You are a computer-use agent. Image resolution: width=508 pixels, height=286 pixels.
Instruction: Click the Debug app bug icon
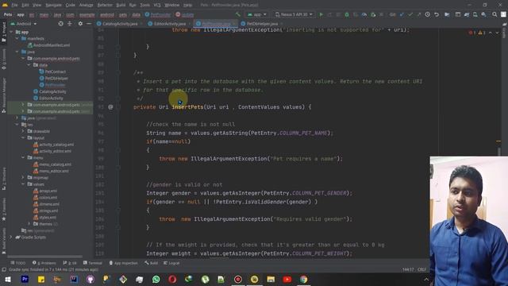point(347,14)
